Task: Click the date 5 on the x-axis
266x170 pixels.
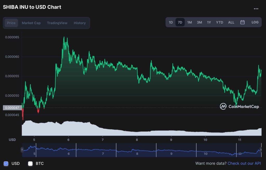Action: [34, 140]
